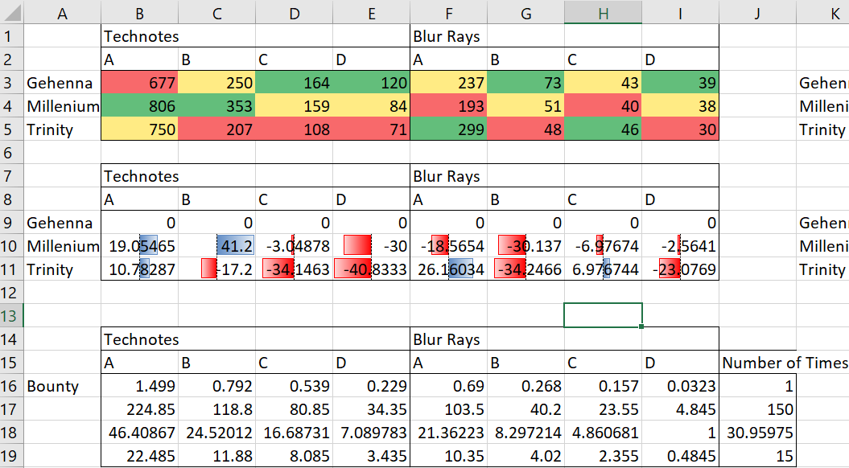This screenshot has height=468, width=849.
Task: Select the cell with -23.0769
Action: tap(680, 269)
